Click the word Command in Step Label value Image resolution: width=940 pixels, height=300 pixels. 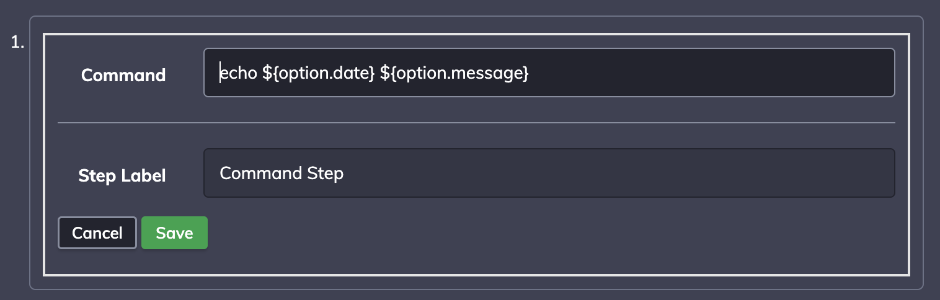260,173
